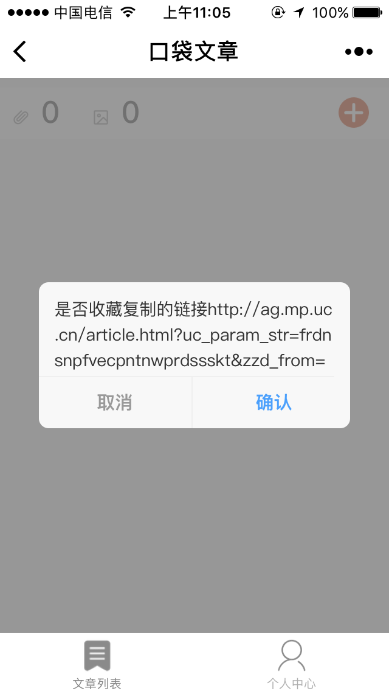Click the 100% battery percentage text
This screenshot has width=389, height=691.
coord(330,12)
